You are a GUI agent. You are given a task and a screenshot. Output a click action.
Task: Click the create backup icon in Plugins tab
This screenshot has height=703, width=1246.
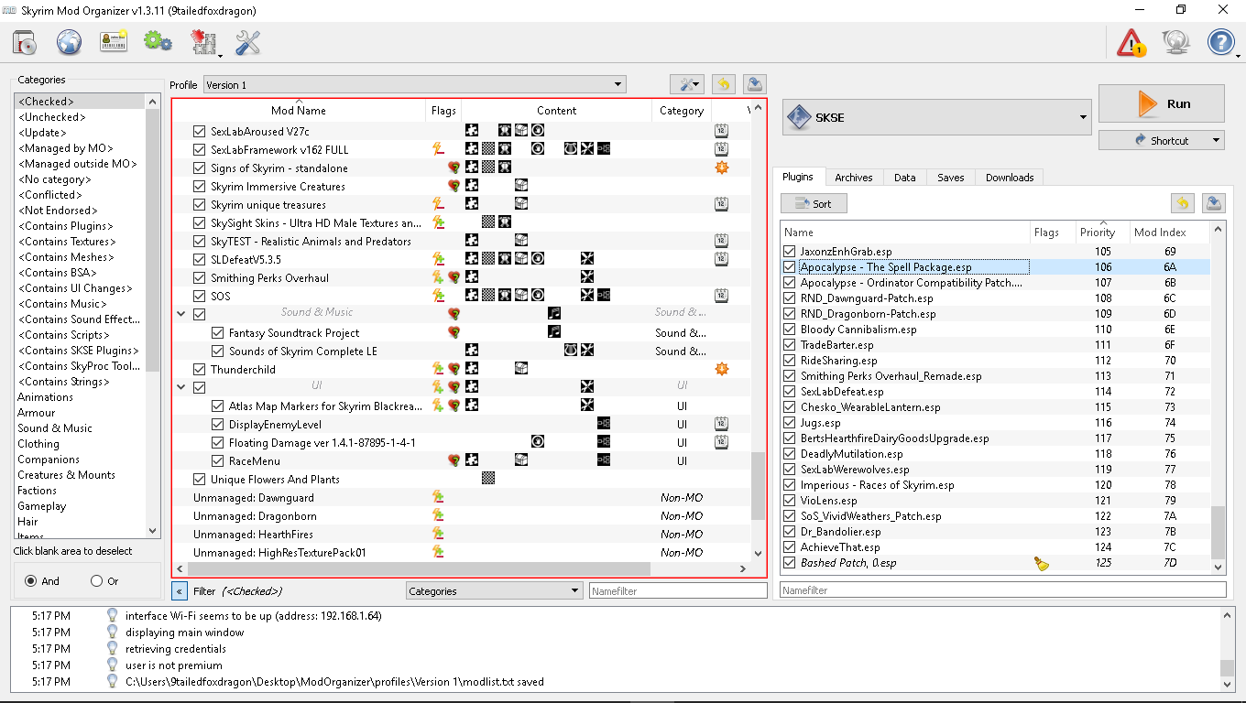1214,203
